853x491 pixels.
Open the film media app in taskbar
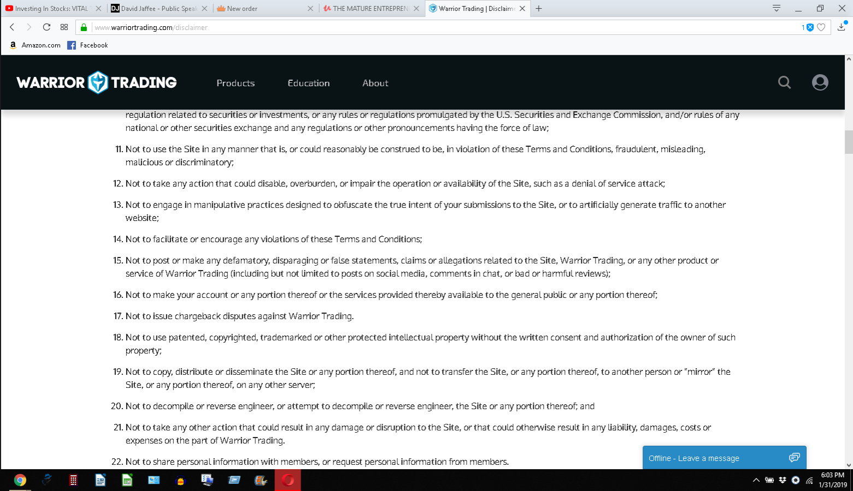(x=261, y=480)
